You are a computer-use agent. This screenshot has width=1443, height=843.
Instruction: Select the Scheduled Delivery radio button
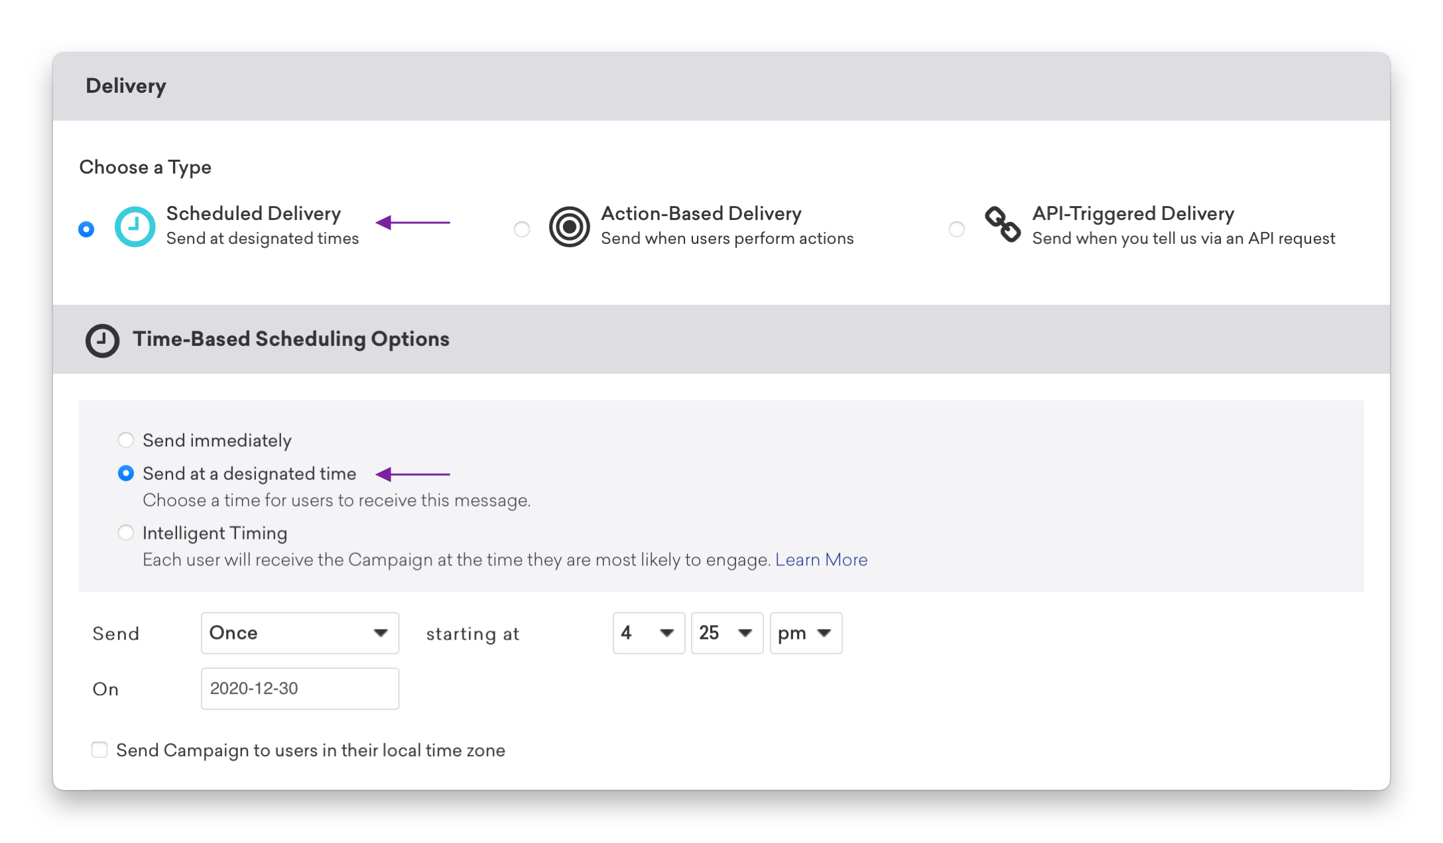point(86,229)
